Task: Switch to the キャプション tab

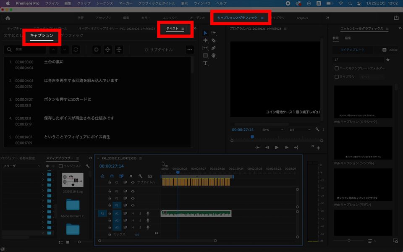Action: [42, 35]
